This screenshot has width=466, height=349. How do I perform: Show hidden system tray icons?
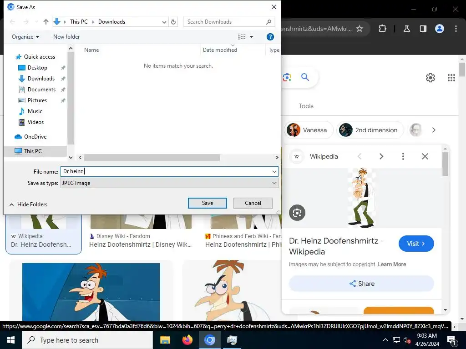point(385,340)
